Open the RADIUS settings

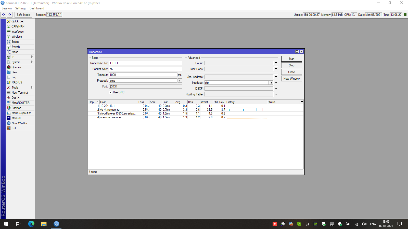[x=17, y=82]
